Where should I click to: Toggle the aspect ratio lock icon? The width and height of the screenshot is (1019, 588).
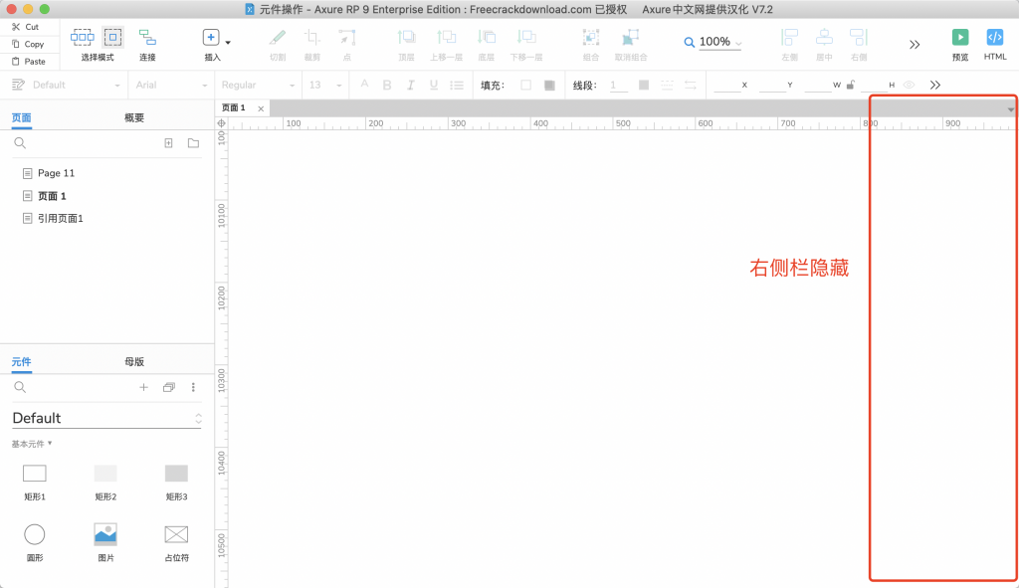click(x=850, y=85)
